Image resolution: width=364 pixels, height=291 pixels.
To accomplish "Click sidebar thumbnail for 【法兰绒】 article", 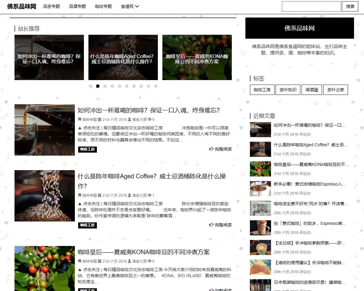I will pyautogui.click(x=260, y=247).
